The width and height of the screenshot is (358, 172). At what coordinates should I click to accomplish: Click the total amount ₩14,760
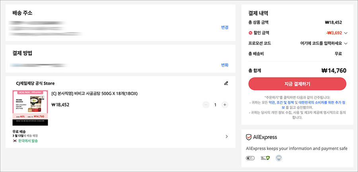[334, 70]
